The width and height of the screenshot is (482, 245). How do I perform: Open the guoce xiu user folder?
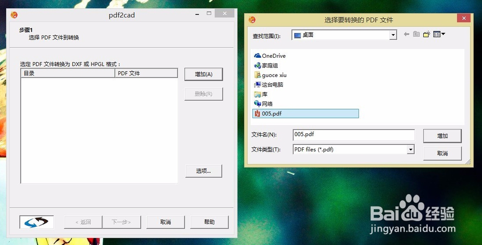tap(270, 75)
